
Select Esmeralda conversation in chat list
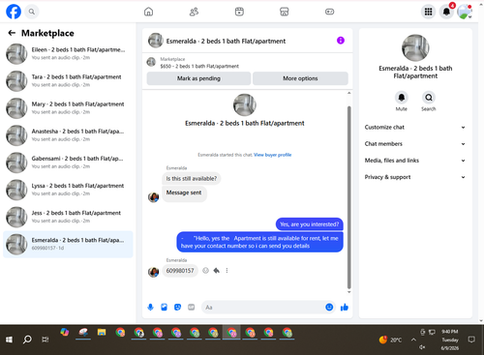click(x=68, y=244)
